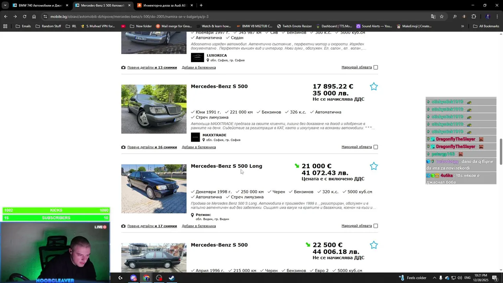Open the black S 500 Long thumbnail

point(154,189)
